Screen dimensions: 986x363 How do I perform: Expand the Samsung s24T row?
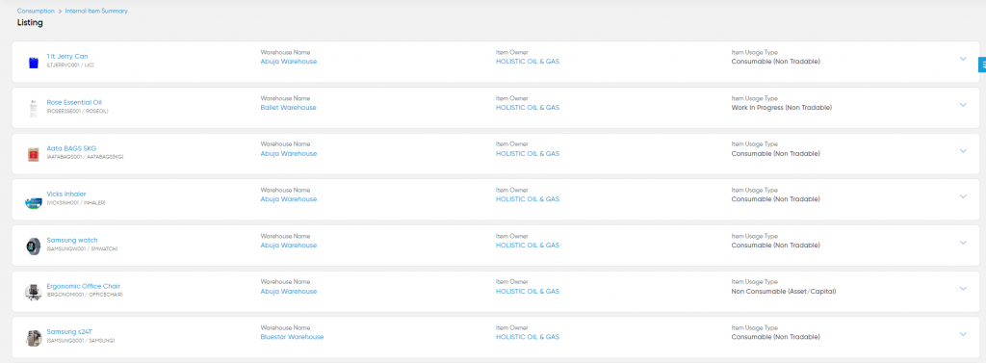(x=963, y=334)
